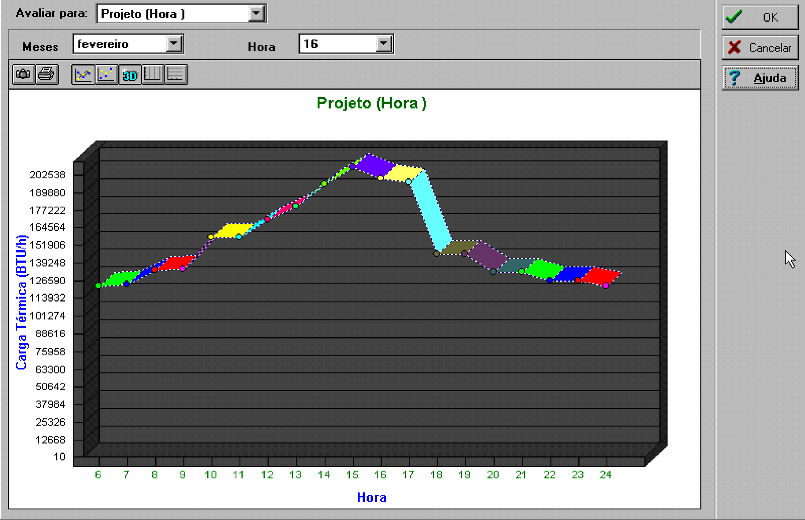
Task: Toggle horizontal grid lines icon
Action: click(x=176, y=74)
